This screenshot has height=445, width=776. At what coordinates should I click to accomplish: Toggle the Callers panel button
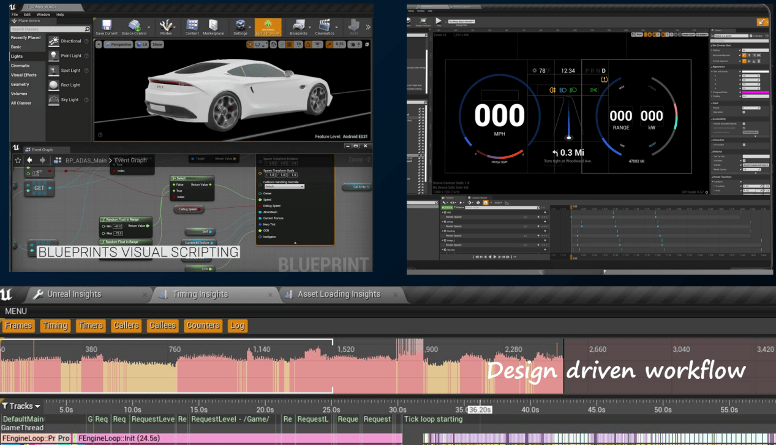[x=126, y=325]
